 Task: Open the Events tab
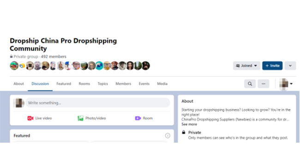(144, 84)
